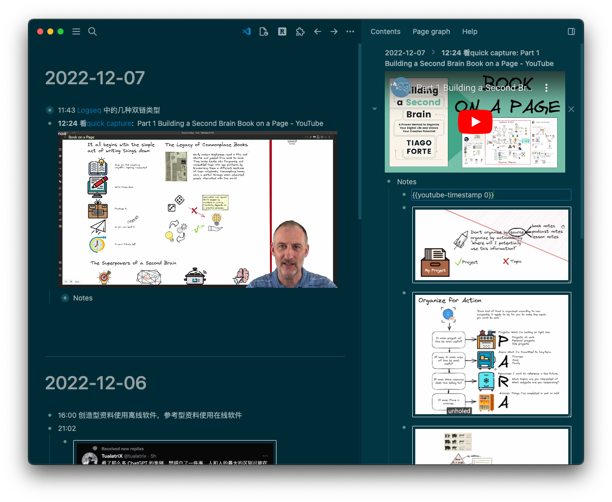Expand the 11:43 Logseq block bullet

pos(50,110)
